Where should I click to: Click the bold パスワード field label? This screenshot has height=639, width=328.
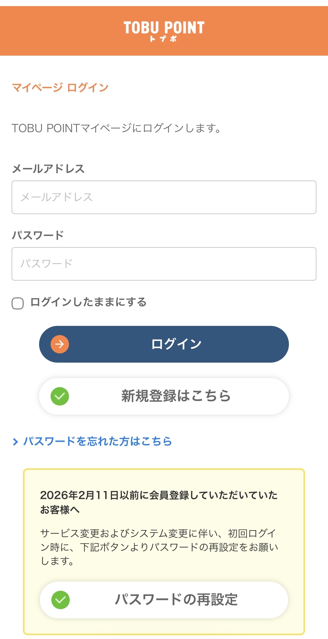tap(38, 235)
